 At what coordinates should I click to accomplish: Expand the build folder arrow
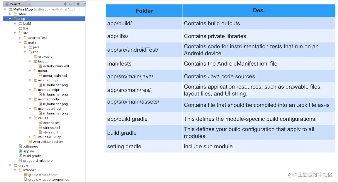tap(15, 24)
